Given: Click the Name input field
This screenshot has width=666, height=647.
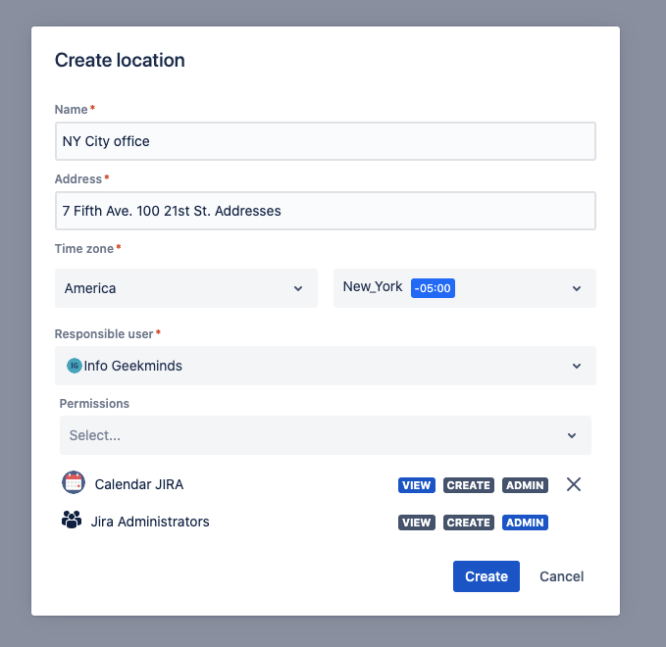Looking at the screenshot, I should [x=325, y=141].
